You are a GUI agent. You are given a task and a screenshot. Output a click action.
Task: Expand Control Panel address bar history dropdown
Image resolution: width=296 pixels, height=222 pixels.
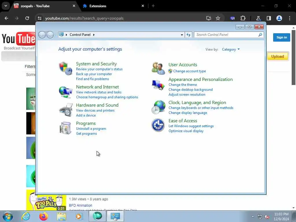pyautogui.click(x=182, y=35)
